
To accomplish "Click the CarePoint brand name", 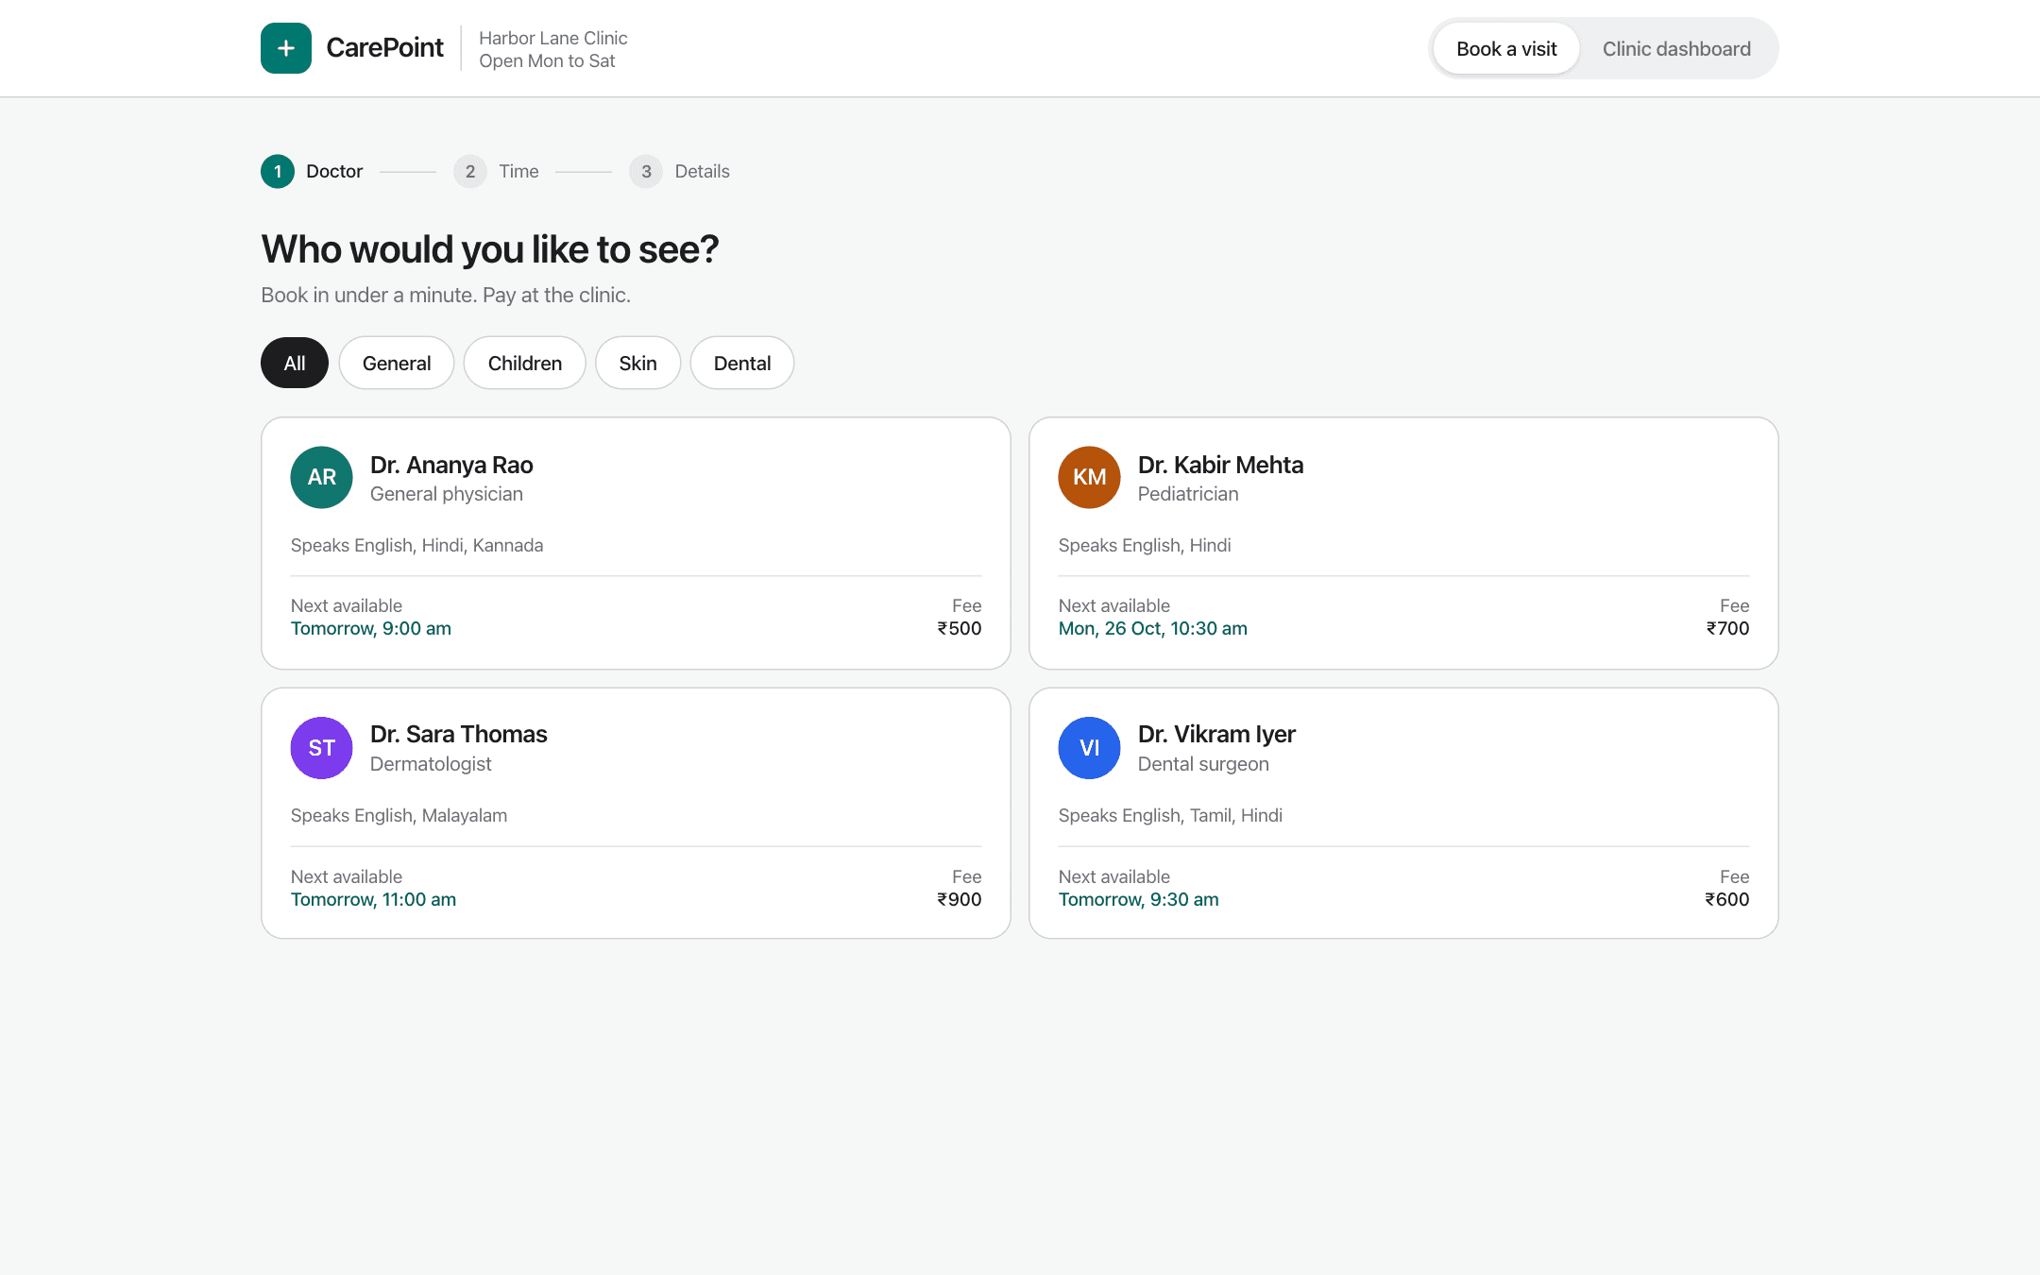I will (x=384, y=47).
